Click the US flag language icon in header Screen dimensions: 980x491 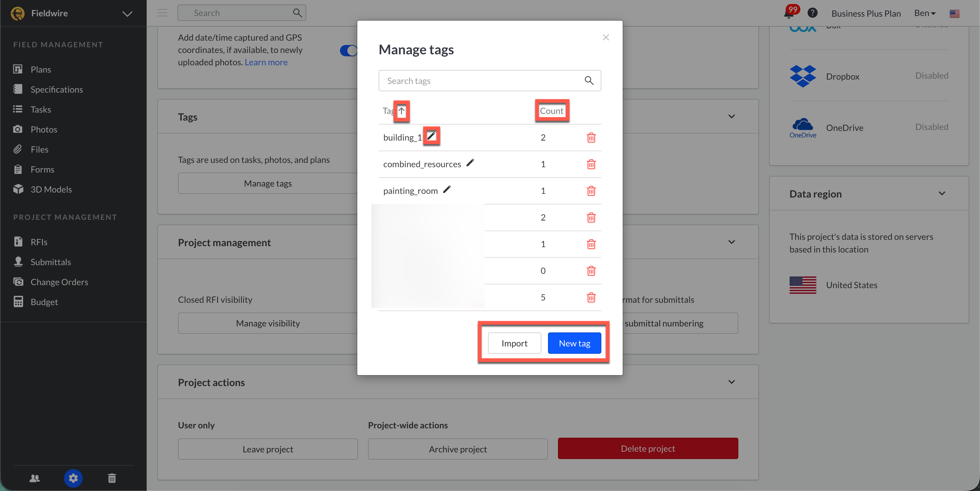point(955,14)
